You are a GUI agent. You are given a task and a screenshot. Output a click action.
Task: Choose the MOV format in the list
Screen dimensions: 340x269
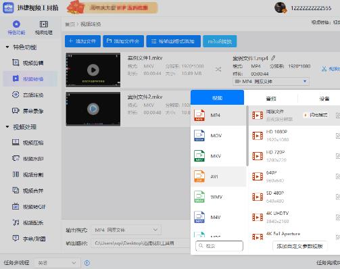tap(218, 136)
